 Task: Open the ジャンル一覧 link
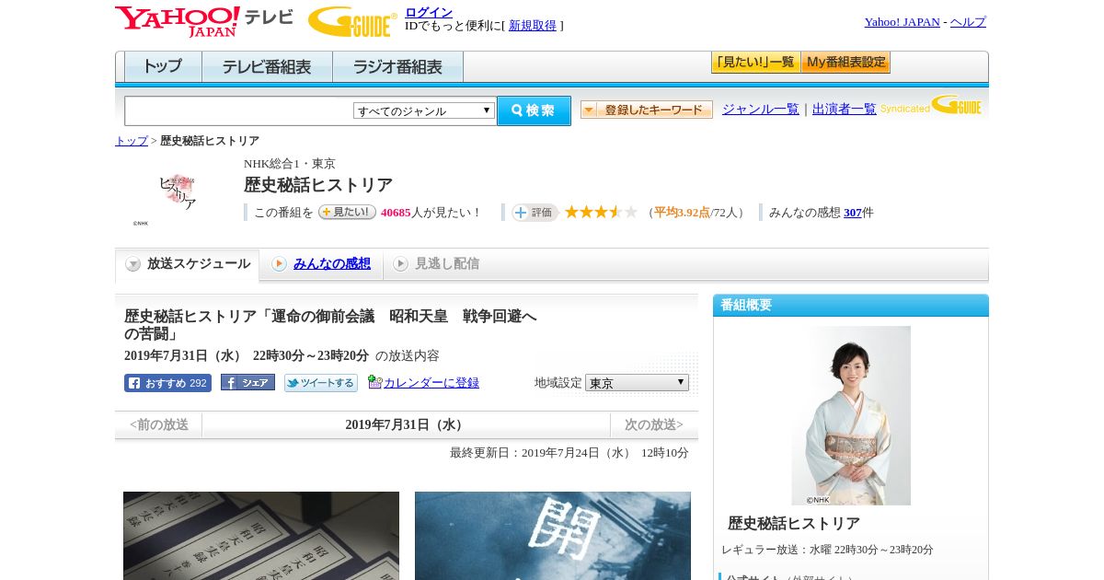[x=761, y=109]
